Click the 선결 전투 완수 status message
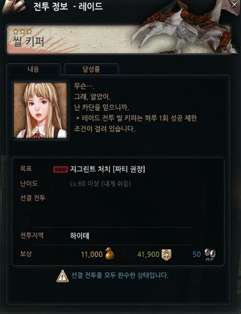The width and height of the screenshot is (241, 314). (x=120, y=276)
